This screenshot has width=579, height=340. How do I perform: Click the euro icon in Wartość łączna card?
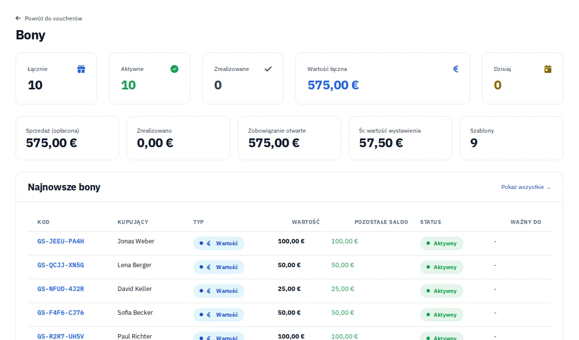(x=456, y=69)
